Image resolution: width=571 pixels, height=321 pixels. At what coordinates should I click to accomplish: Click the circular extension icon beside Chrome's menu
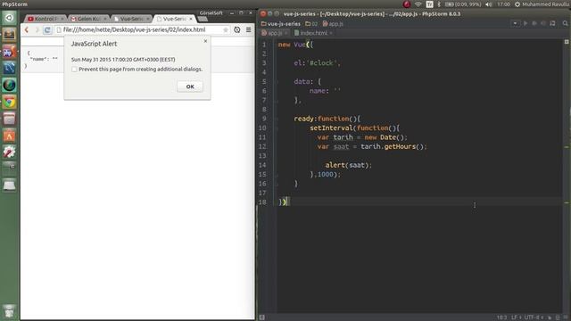point(237,29)
